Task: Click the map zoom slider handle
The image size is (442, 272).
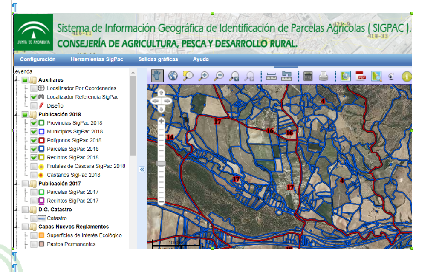Action: (161, 164)
